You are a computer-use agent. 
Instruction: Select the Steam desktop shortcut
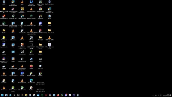31,60
